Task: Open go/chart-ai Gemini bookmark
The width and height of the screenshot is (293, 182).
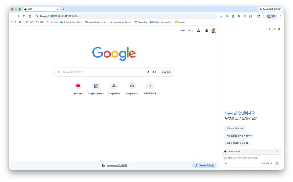Action: (x=121, y=22)
